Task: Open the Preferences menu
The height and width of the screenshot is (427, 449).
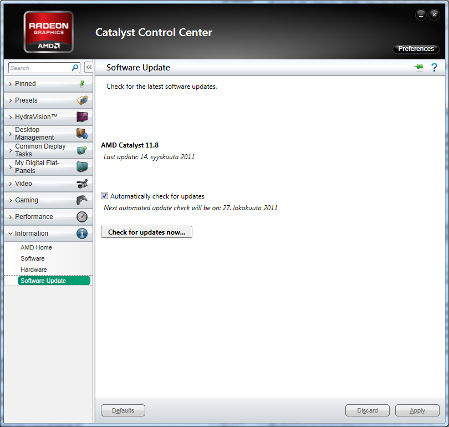Action: click(416, 49)
